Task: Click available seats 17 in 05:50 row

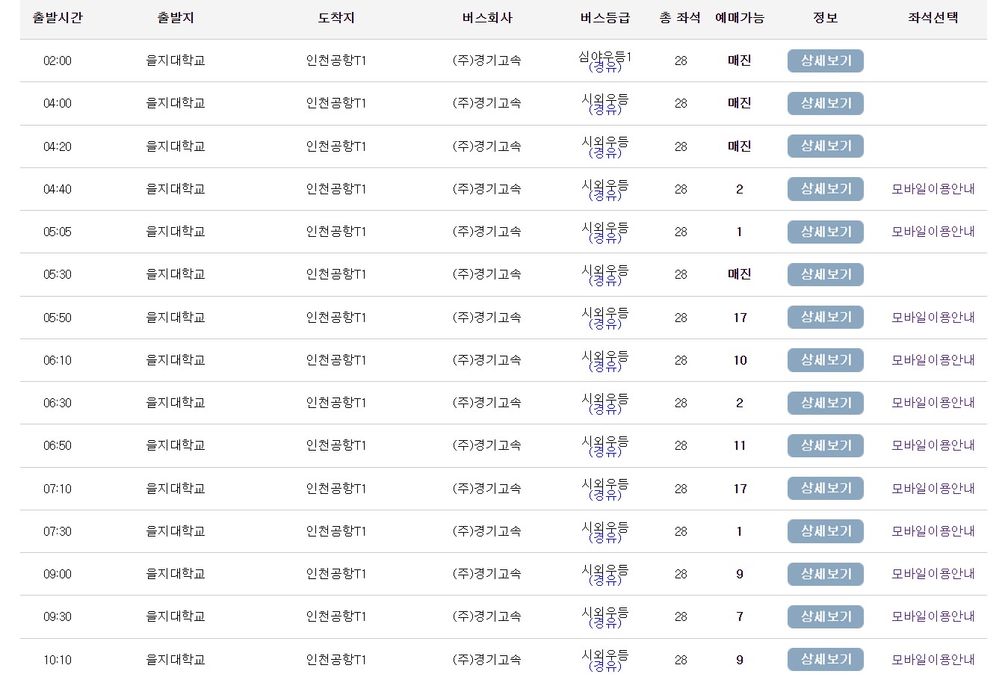Action: [x=740, y=318]
